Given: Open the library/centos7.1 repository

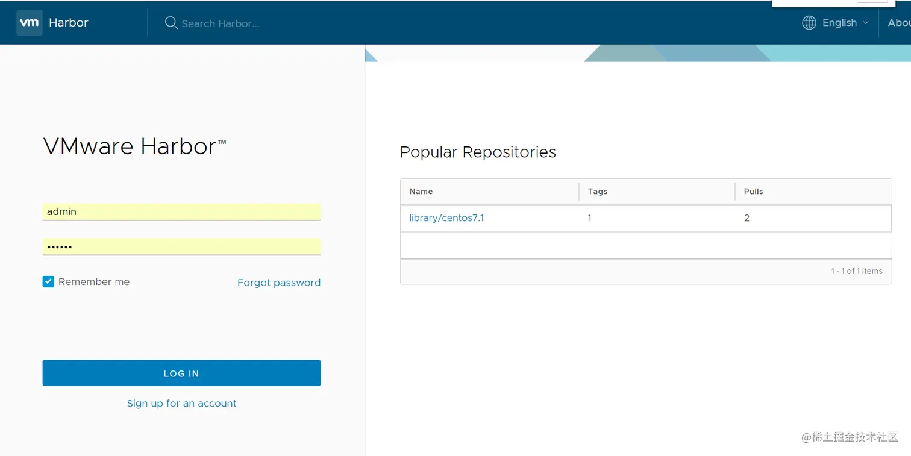Looking at the screenshot, I should (446, 218).
